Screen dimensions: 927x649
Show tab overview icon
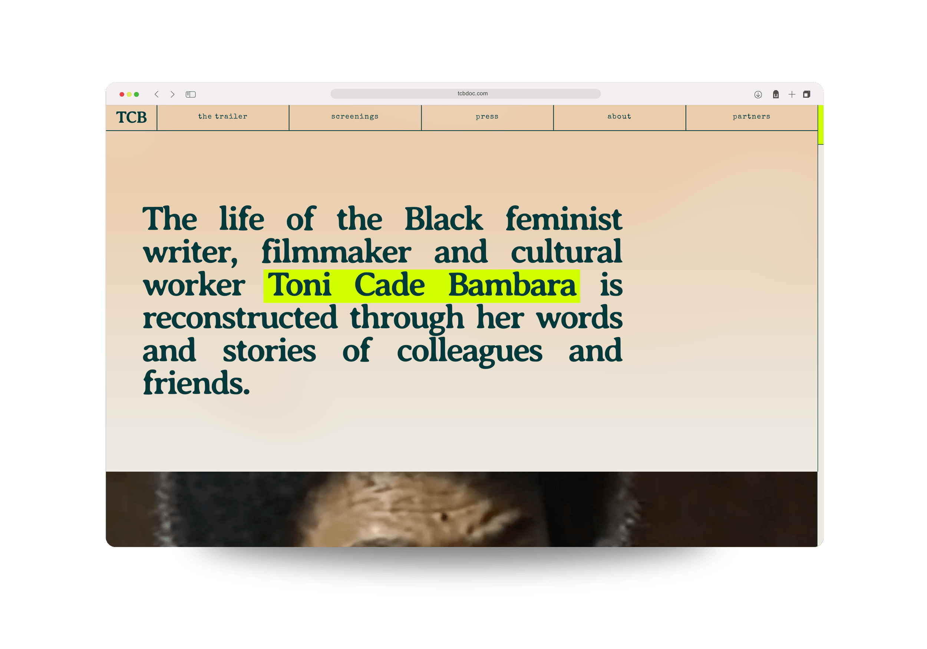click(x=807, y=94)
